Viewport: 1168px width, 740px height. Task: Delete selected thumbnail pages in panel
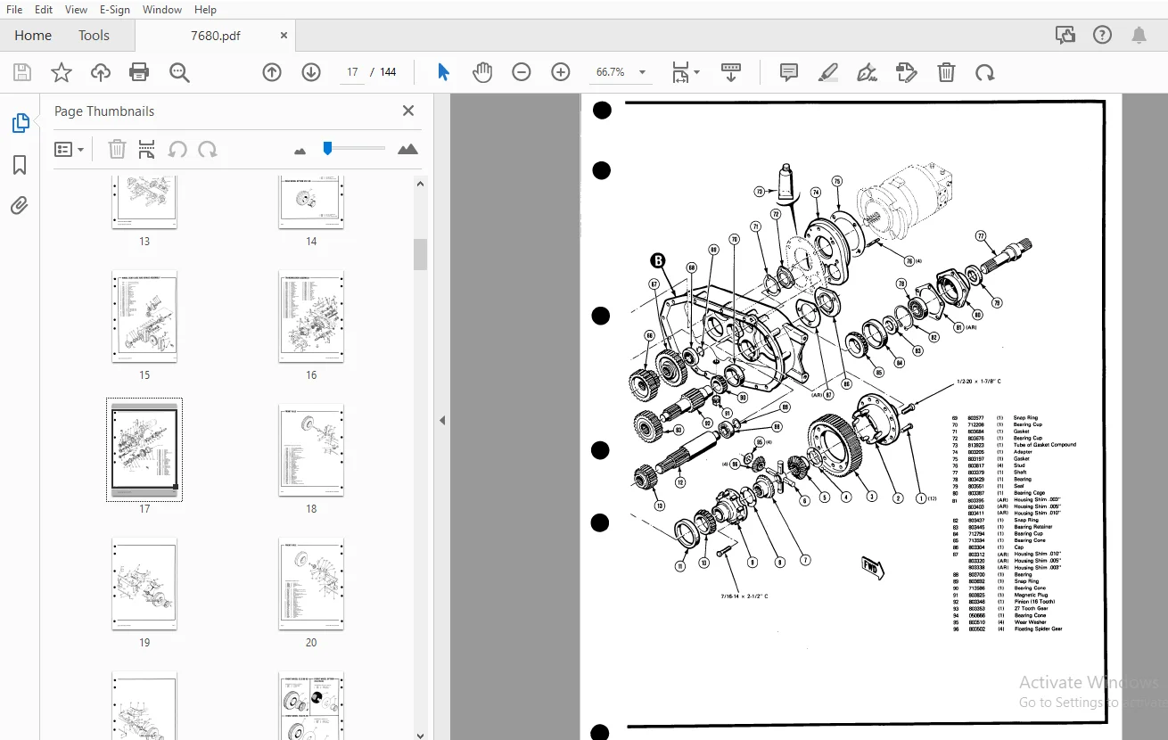117,149
